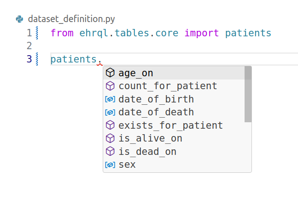
Task: Click the Python file icon beside dataset_definition.py
Action: coord(20,19)
